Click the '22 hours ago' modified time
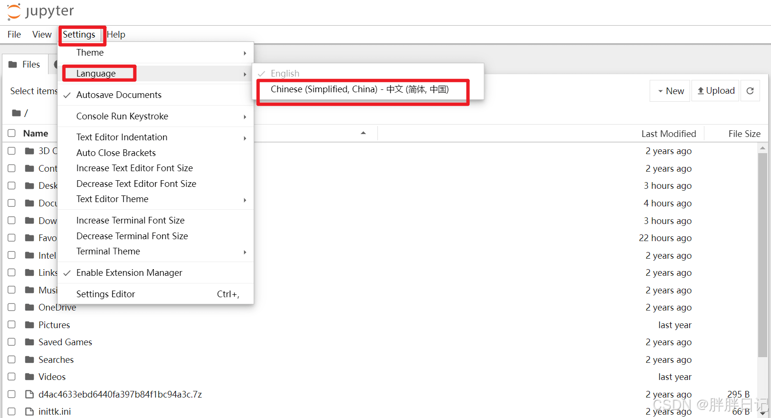Screen dimensions: 771x418 tap(665, 238)
